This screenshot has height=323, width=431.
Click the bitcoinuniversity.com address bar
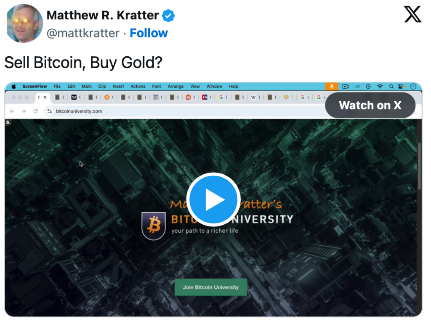[x=187, y=111]
